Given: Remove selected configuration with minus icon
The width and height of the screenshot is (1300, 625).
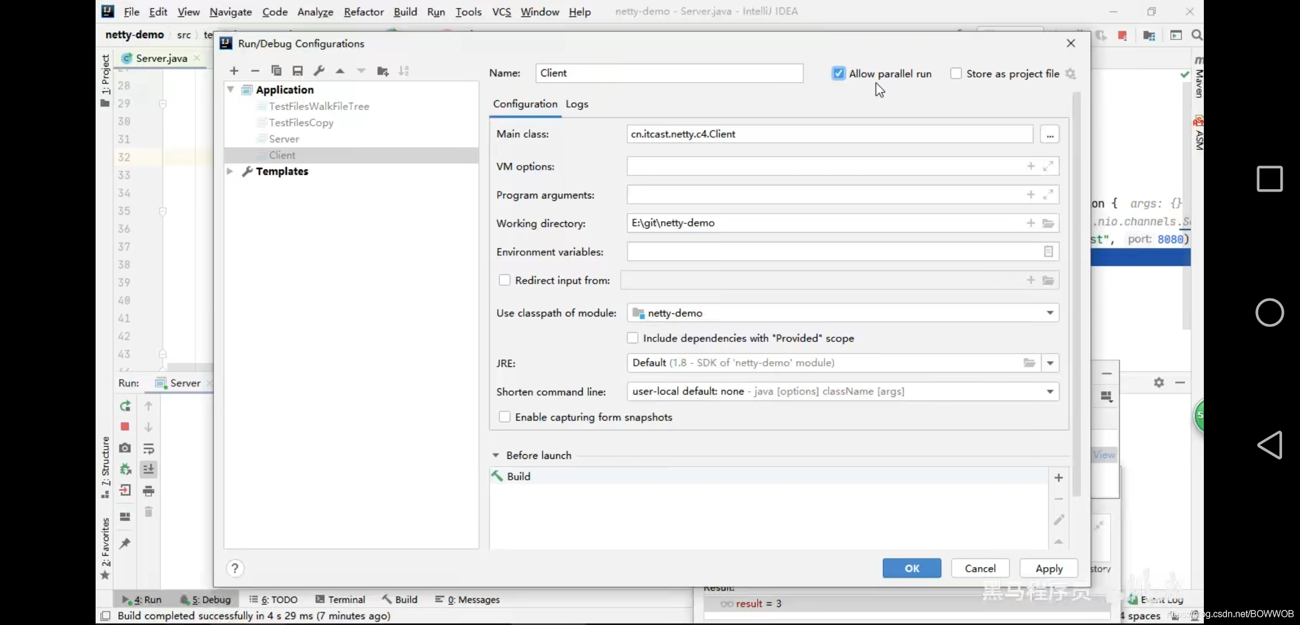Looking at the screenshot, I should [255, 71].
